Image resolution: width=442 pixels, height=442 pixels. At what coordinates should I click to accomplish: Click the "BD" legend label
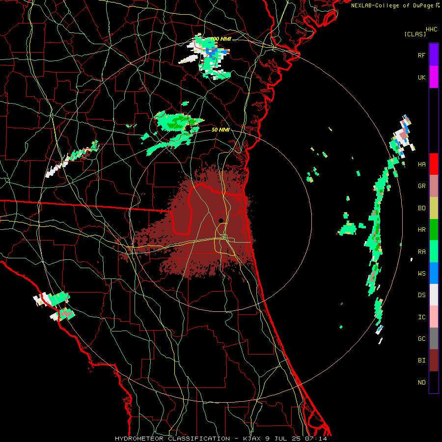[x=421, y=208]
